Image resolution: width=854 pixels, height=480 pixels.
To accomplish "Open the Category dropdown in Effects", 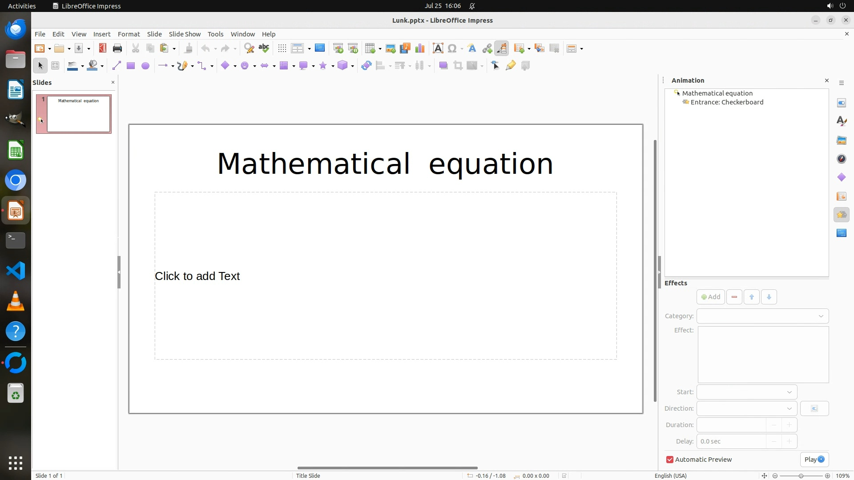I will tap(762, 316).
